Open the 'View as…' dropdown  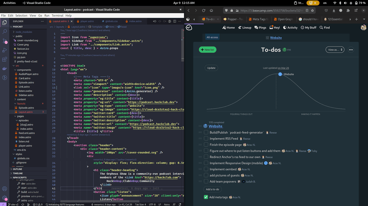click(x=335, y=50)
